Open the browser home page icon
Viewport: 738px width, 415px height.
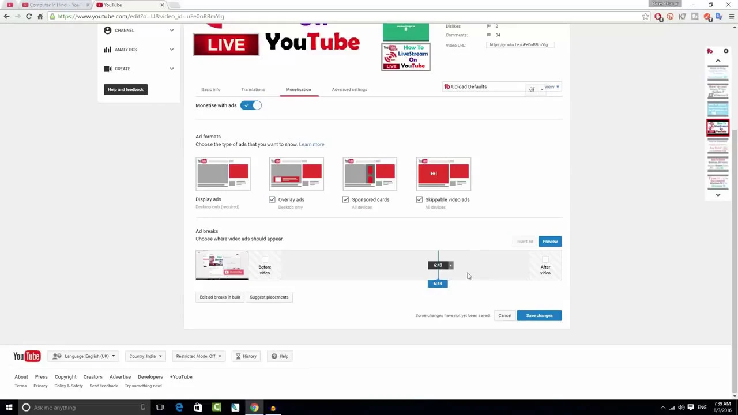click(40, 16)
